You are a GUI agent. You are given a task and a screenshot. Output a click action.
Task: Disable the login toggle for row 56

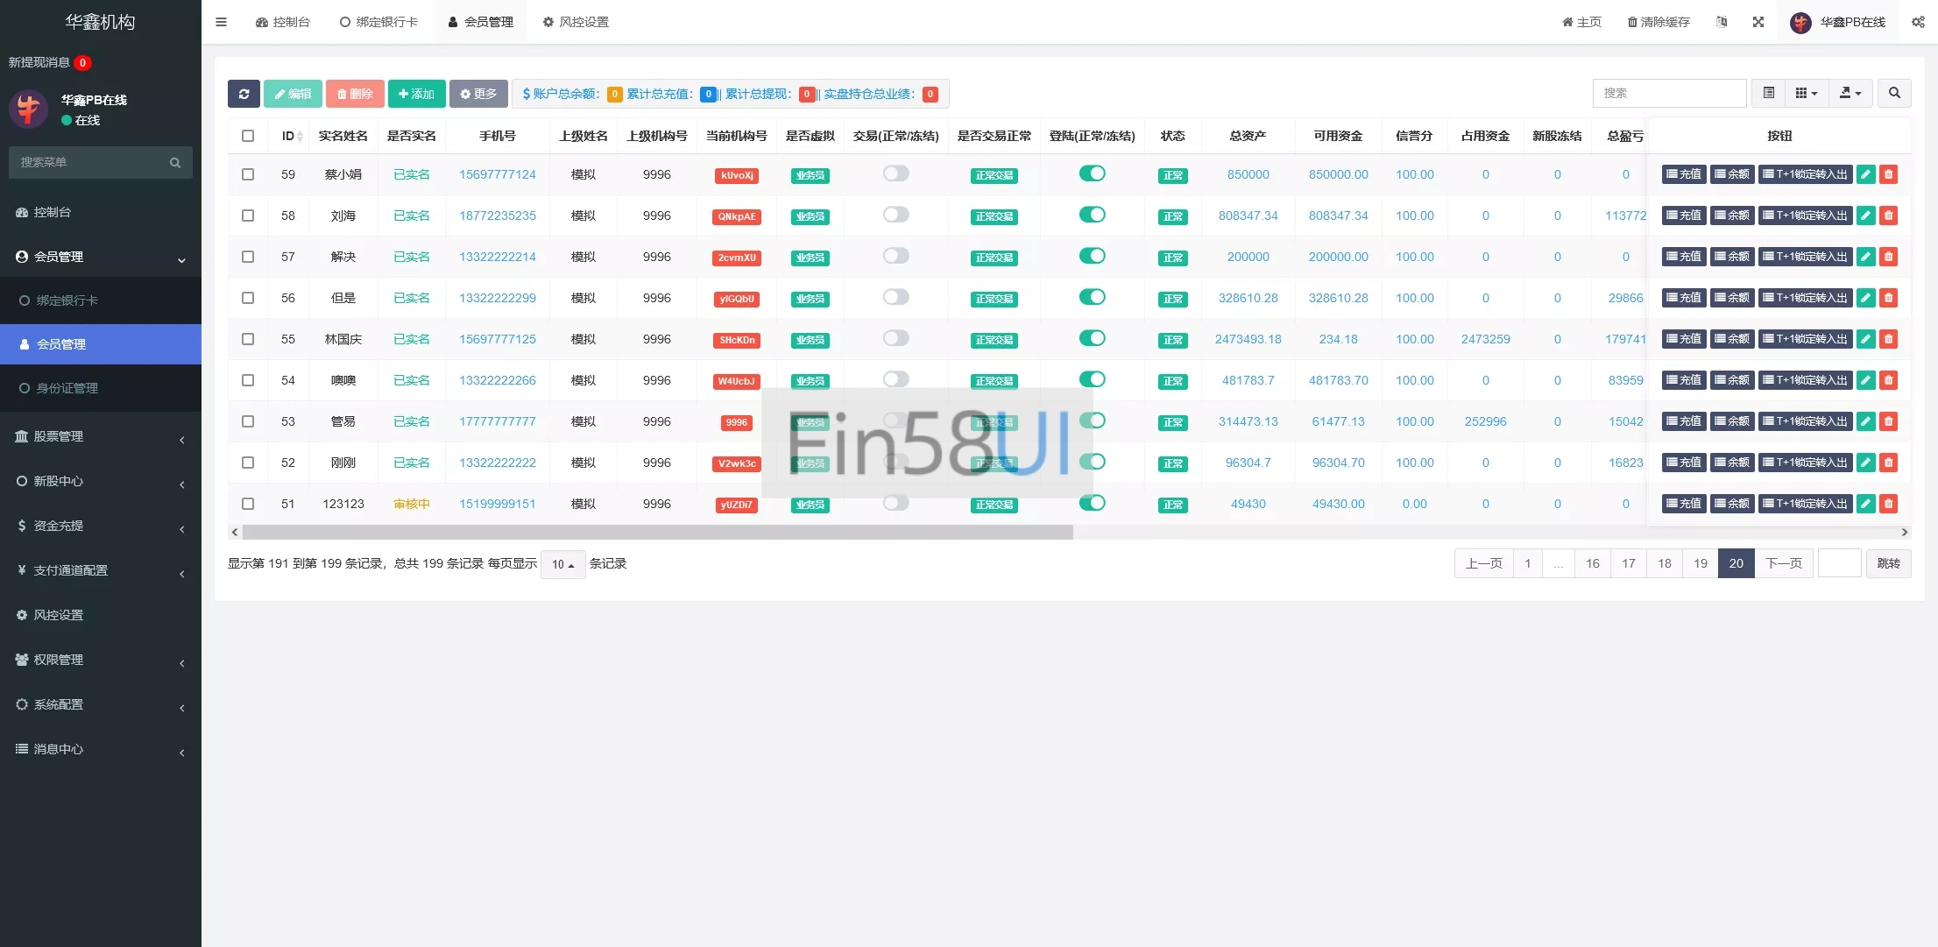(x=1092, y=297)
